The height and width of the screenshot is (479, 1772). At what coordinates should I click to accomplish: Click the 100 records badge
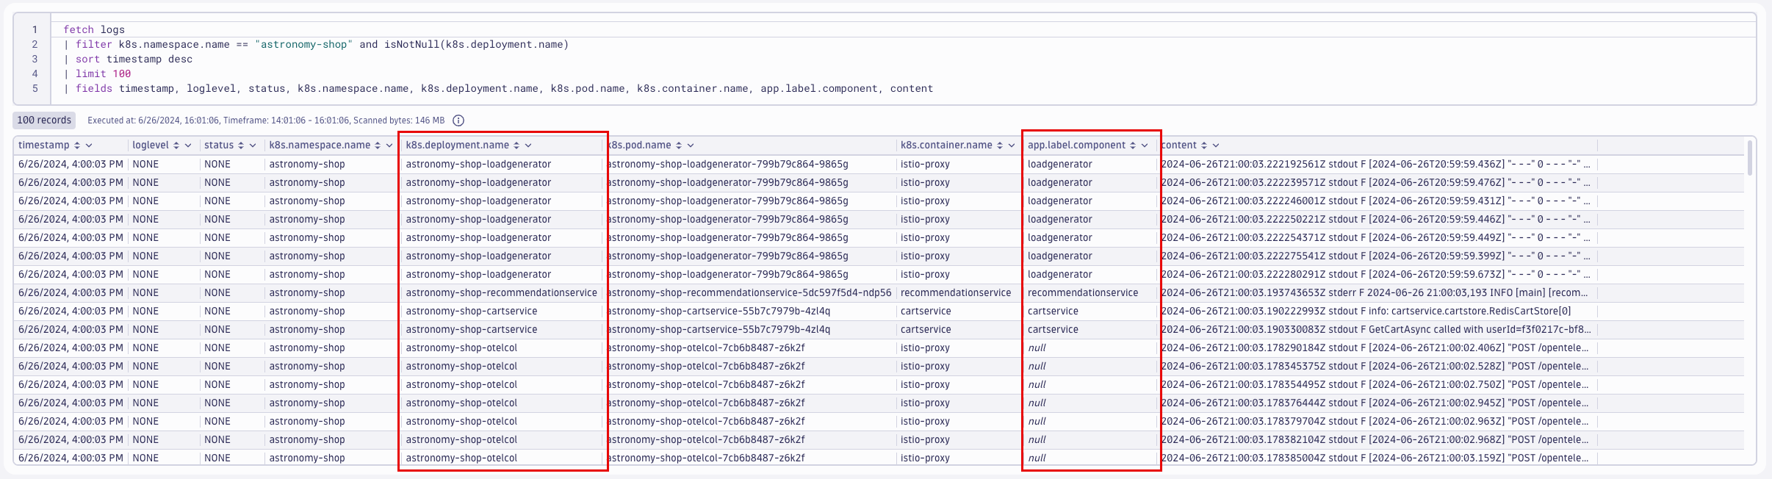point(44,120)
